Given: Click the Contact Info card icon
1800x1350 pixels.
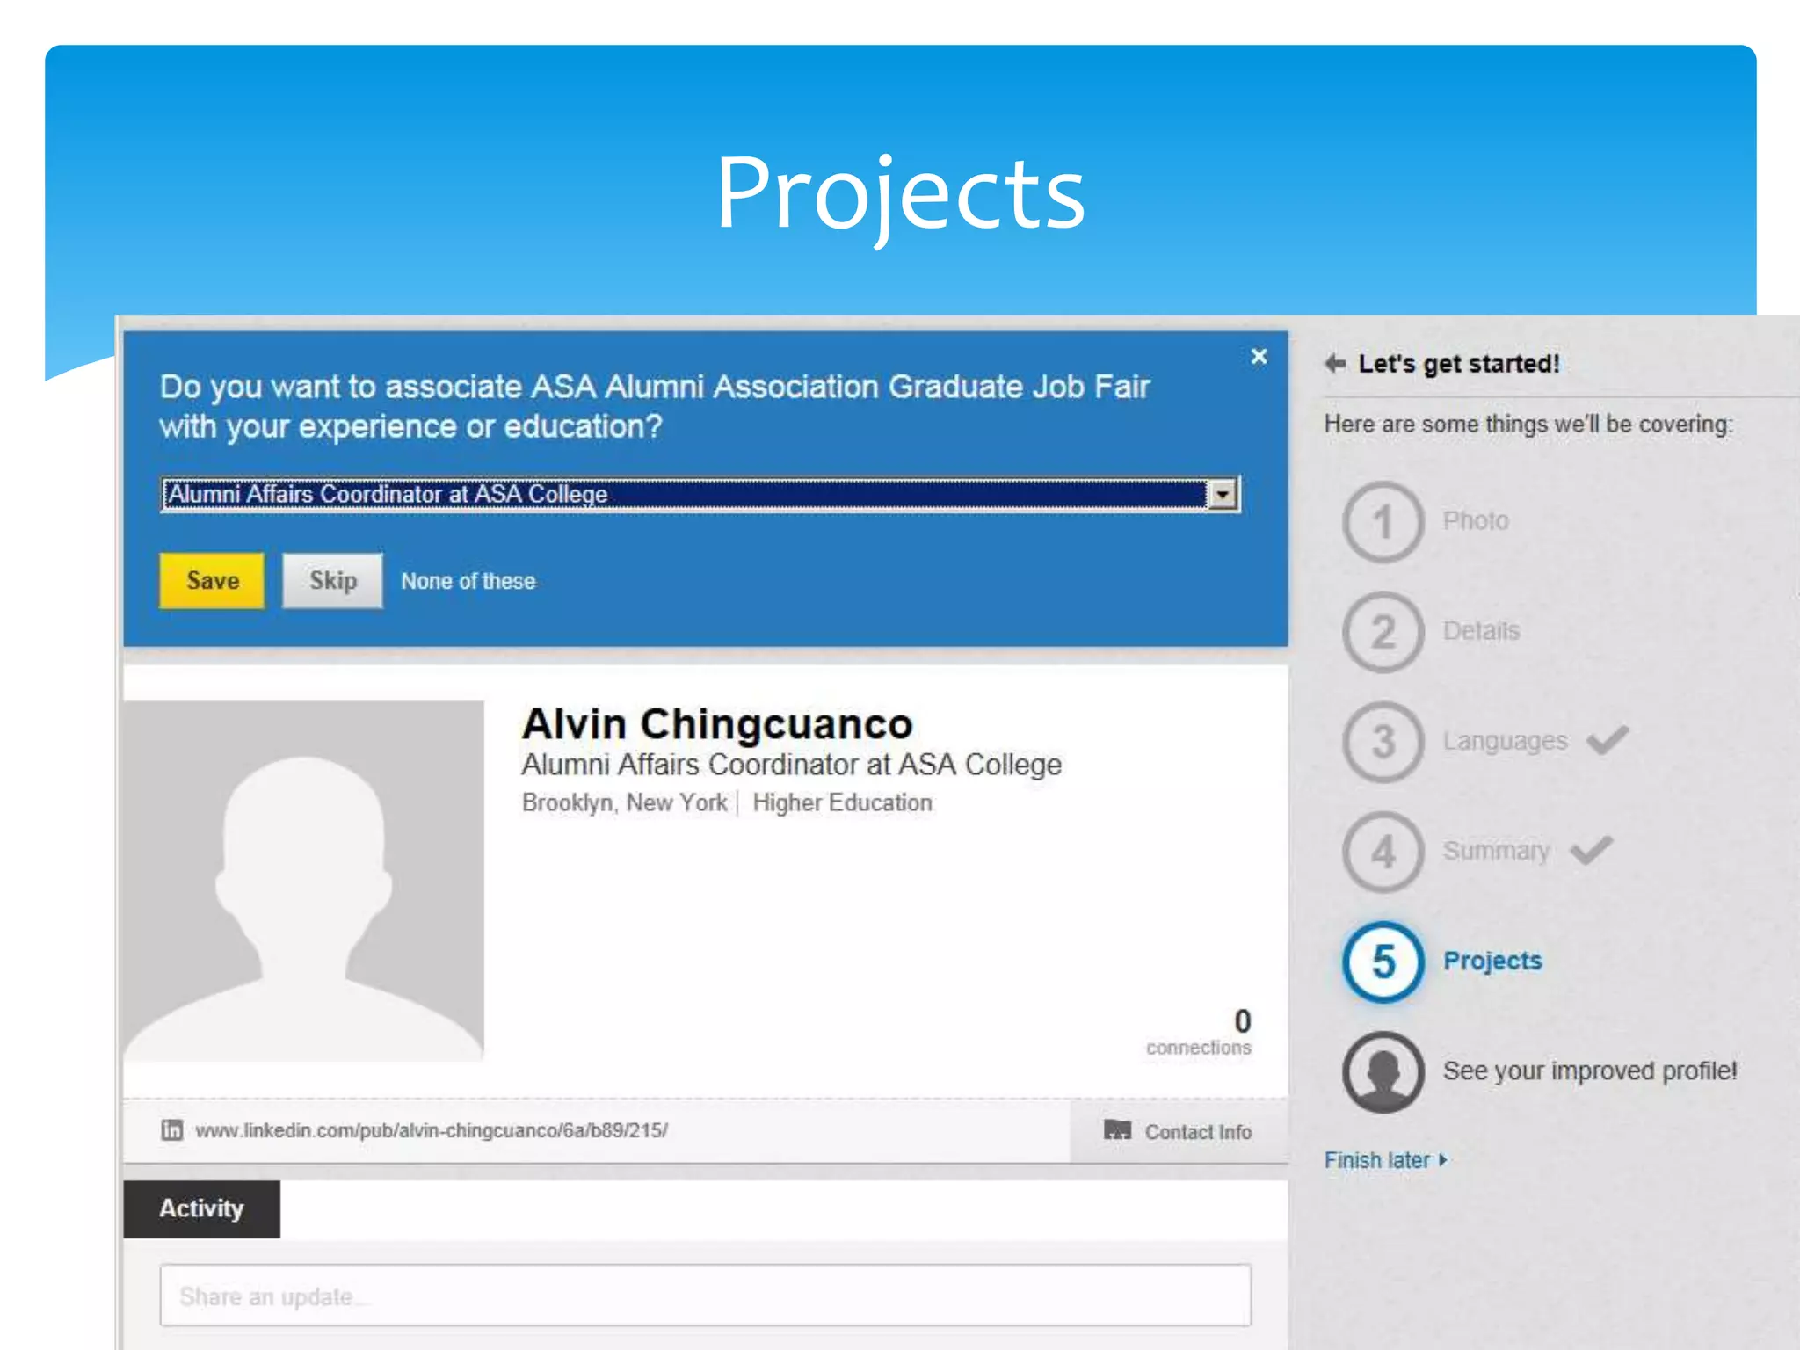Looking at the screenshot, I should [1117, 1130].
